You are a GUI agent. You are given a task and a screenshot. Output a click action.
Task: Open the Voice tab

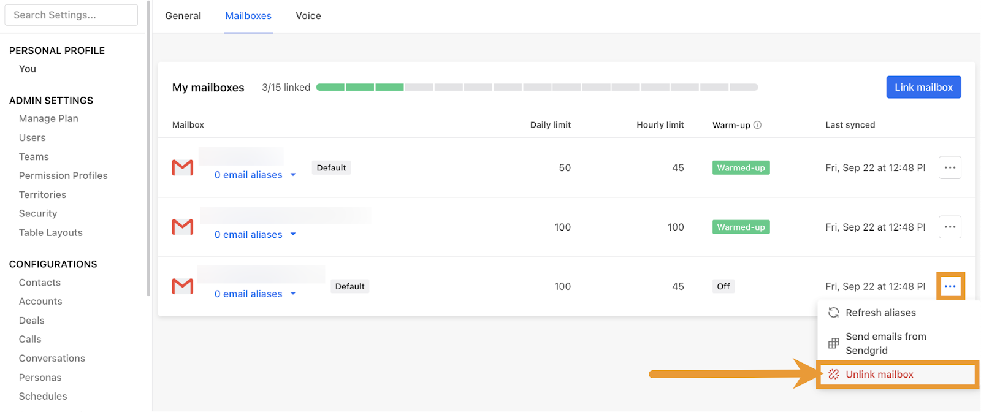click(308, 16)
